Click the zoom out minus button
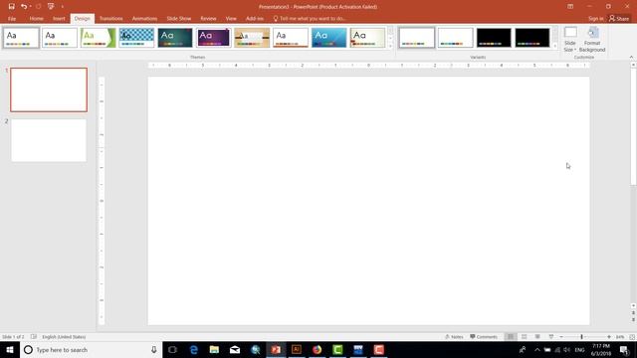 (x=561, y=337)
